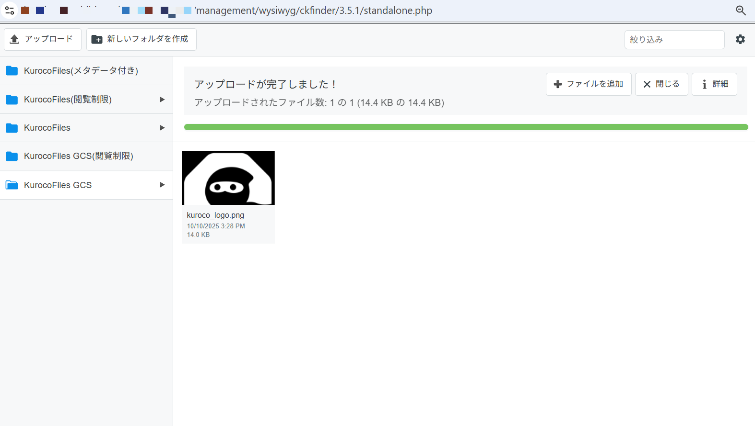Open the KurocoFiles GCS(閲覧制限) folder
Image resolution: width=755 pixels, height=426 pixels.
coord(79,156)
